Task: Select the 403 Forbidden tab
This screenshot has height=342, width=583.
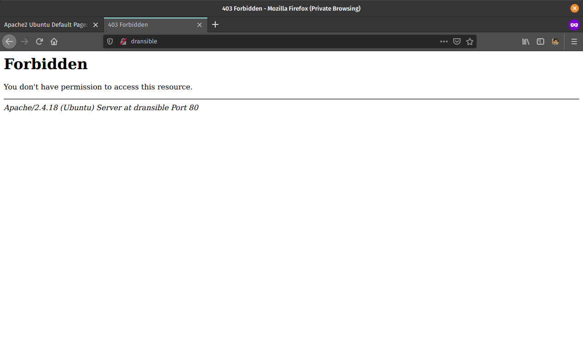Action: coord(148,25)
